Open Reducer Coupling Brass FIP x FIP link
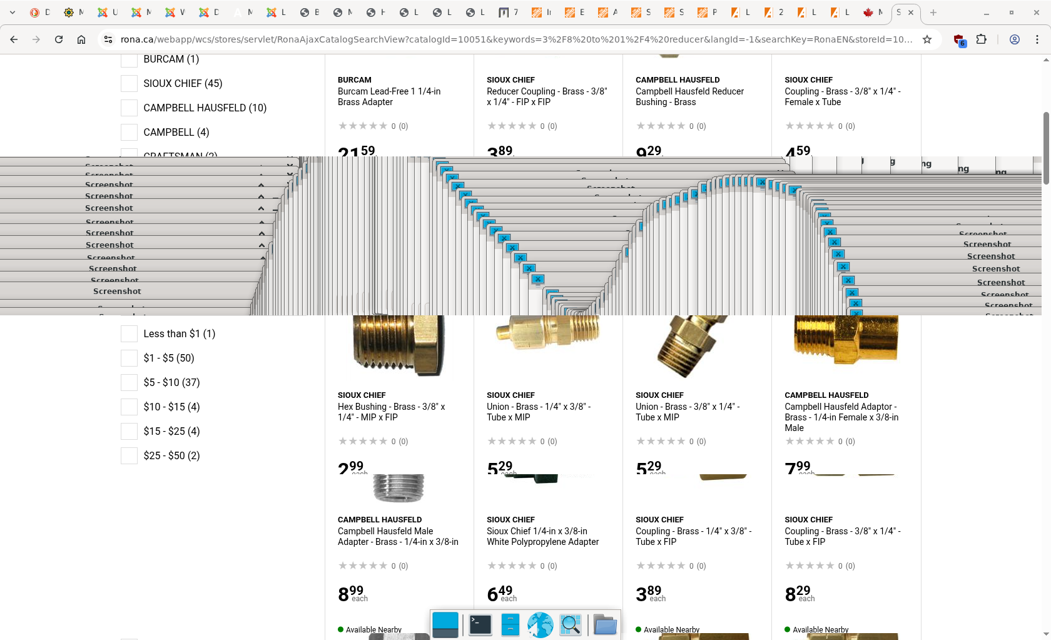Viewport: 1051px width, 640px height. [547, 96]
